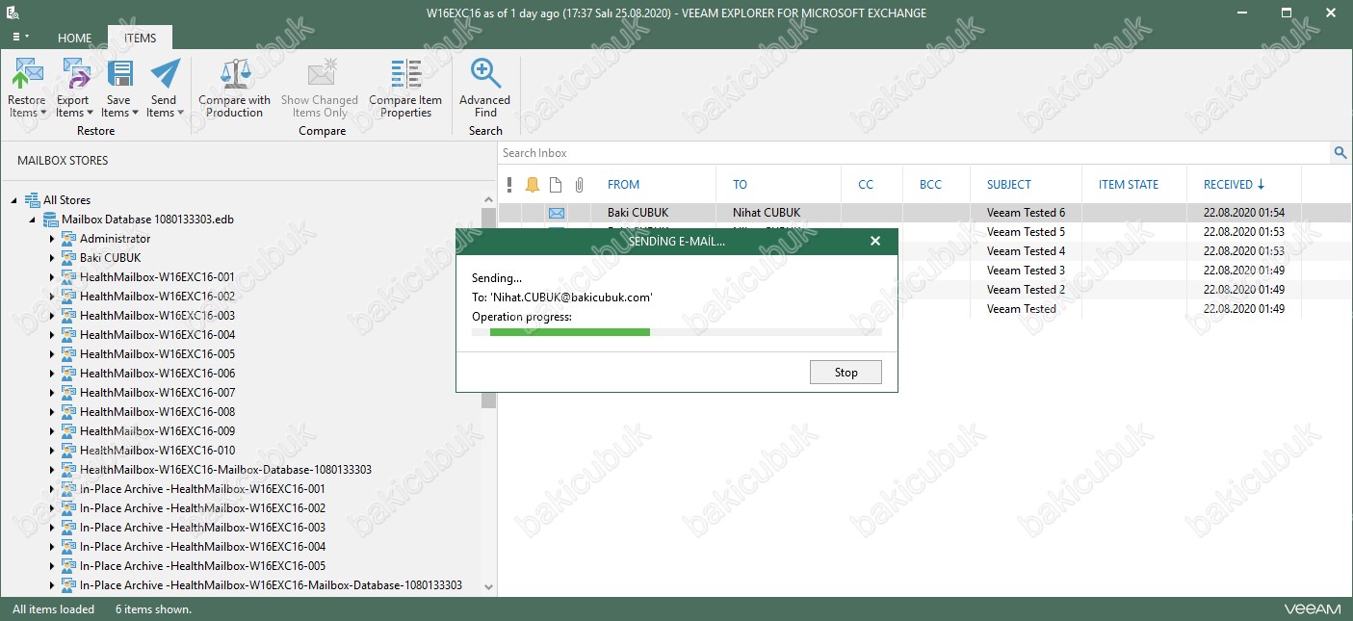
Task: Open the Export Items menu
Action: [x=73, y=89]
